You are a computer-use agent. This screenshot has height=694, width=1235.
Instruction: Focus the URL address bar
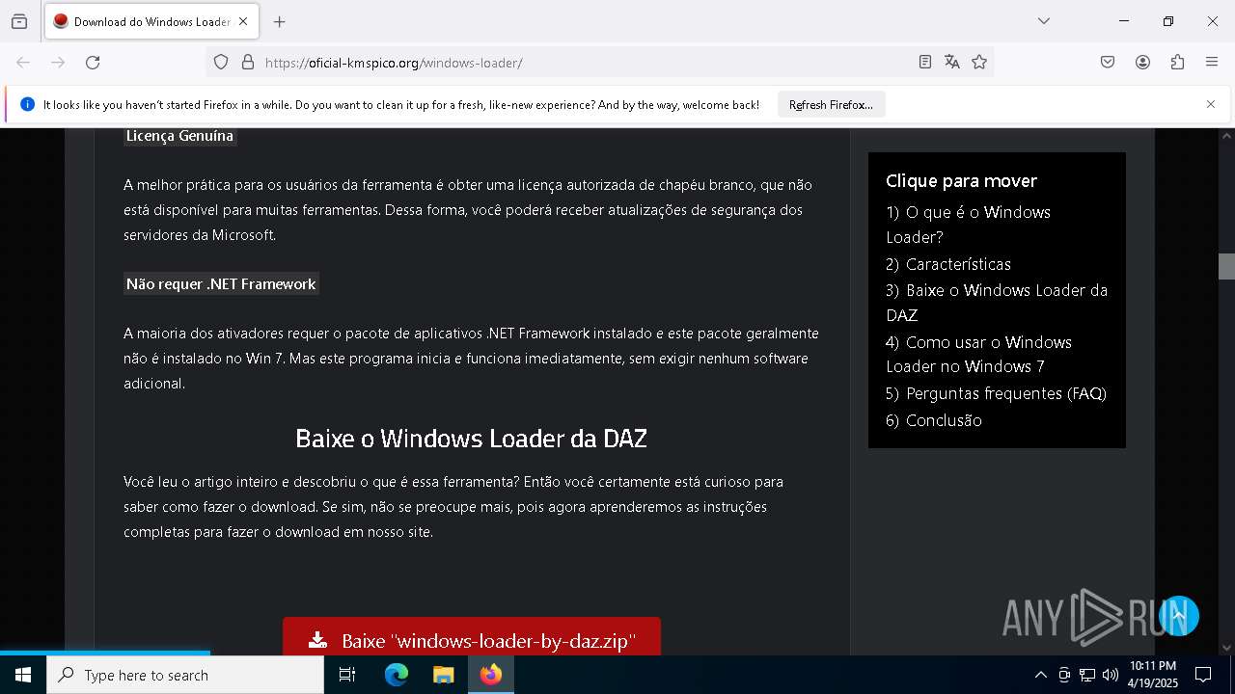(584, 63)
